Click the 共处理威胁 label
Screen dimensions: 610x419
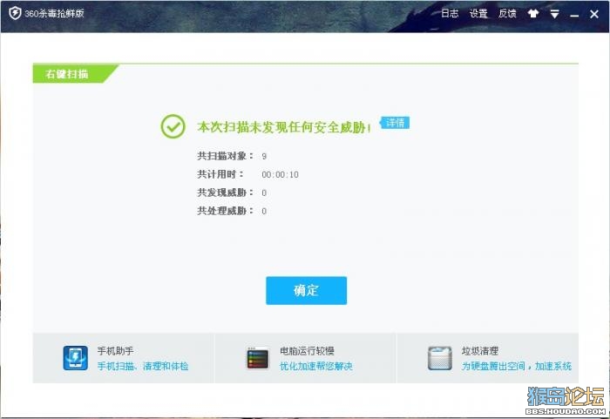225,211
